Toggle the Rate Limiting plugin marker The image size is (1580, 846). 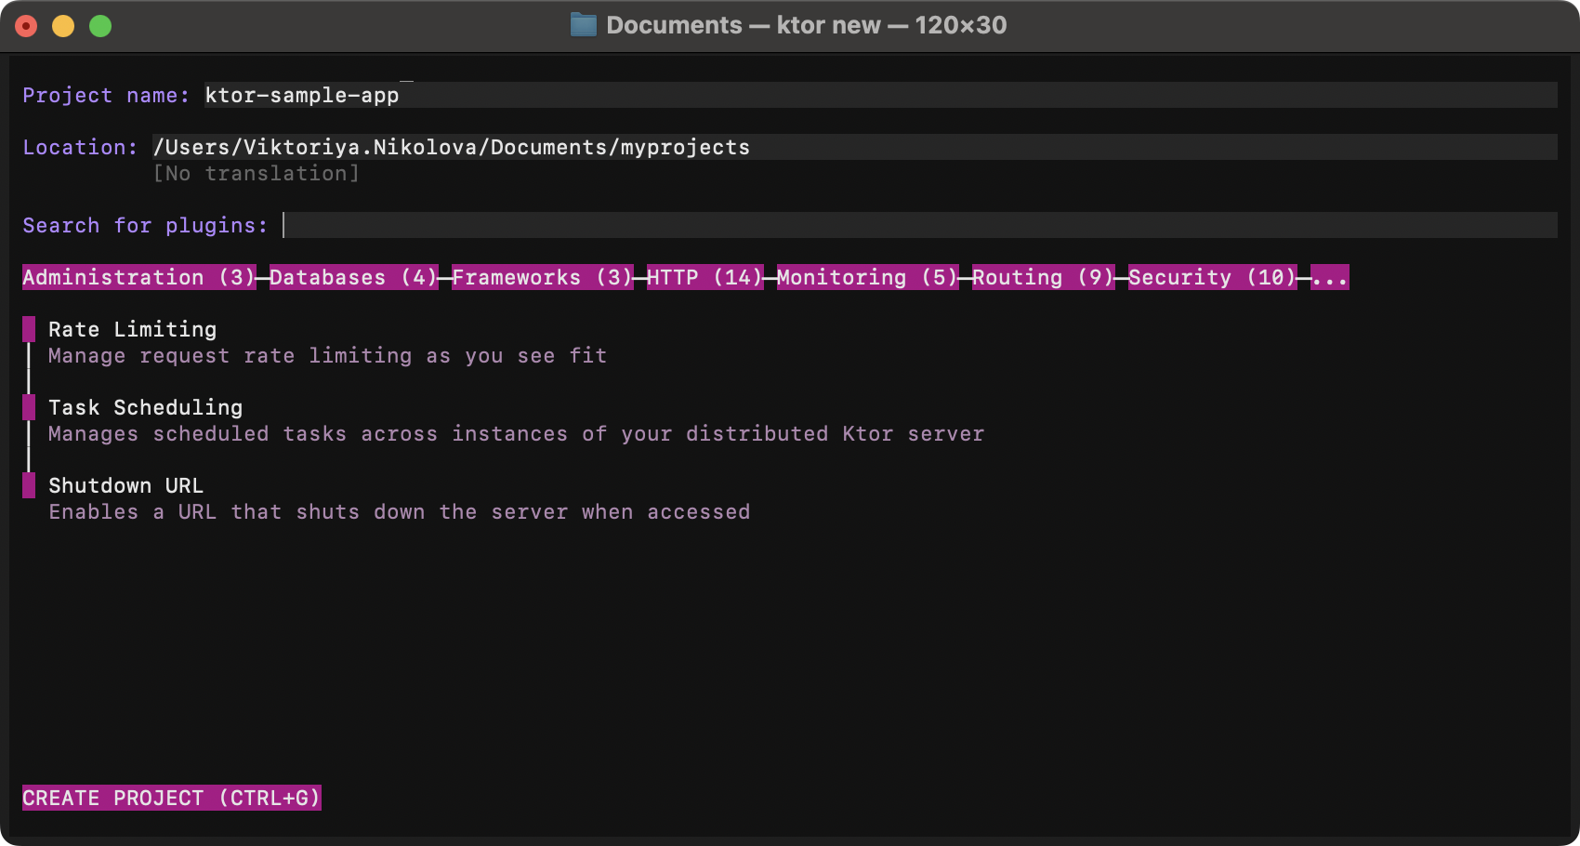[x=29, y=329]
